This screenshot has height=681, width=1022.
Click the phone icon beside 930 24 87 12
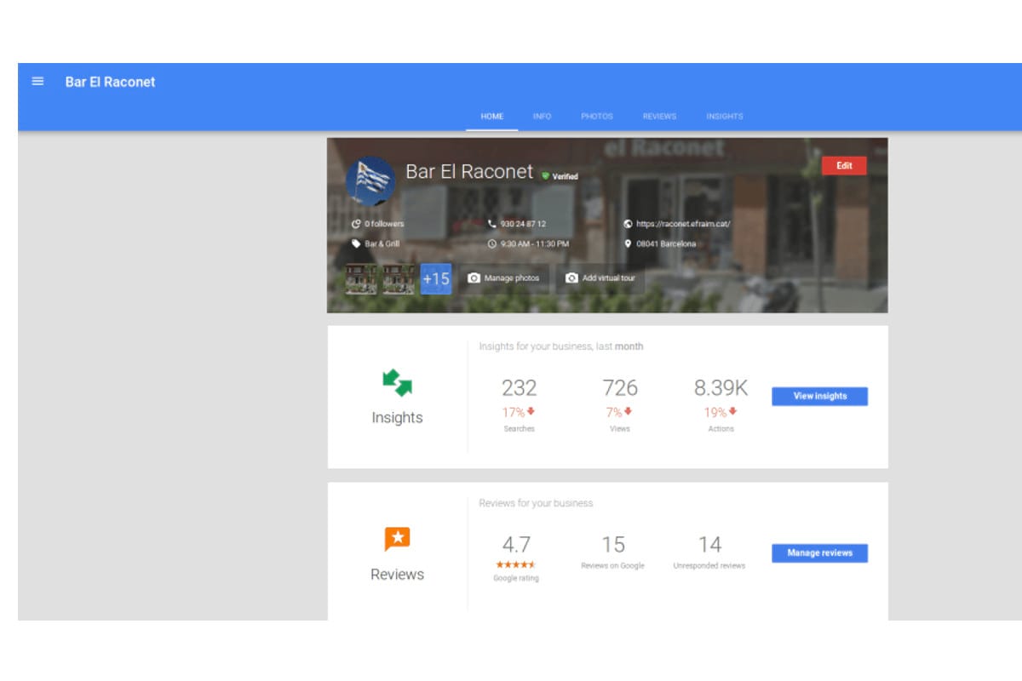pyautogui.click(x=492, y=224)
